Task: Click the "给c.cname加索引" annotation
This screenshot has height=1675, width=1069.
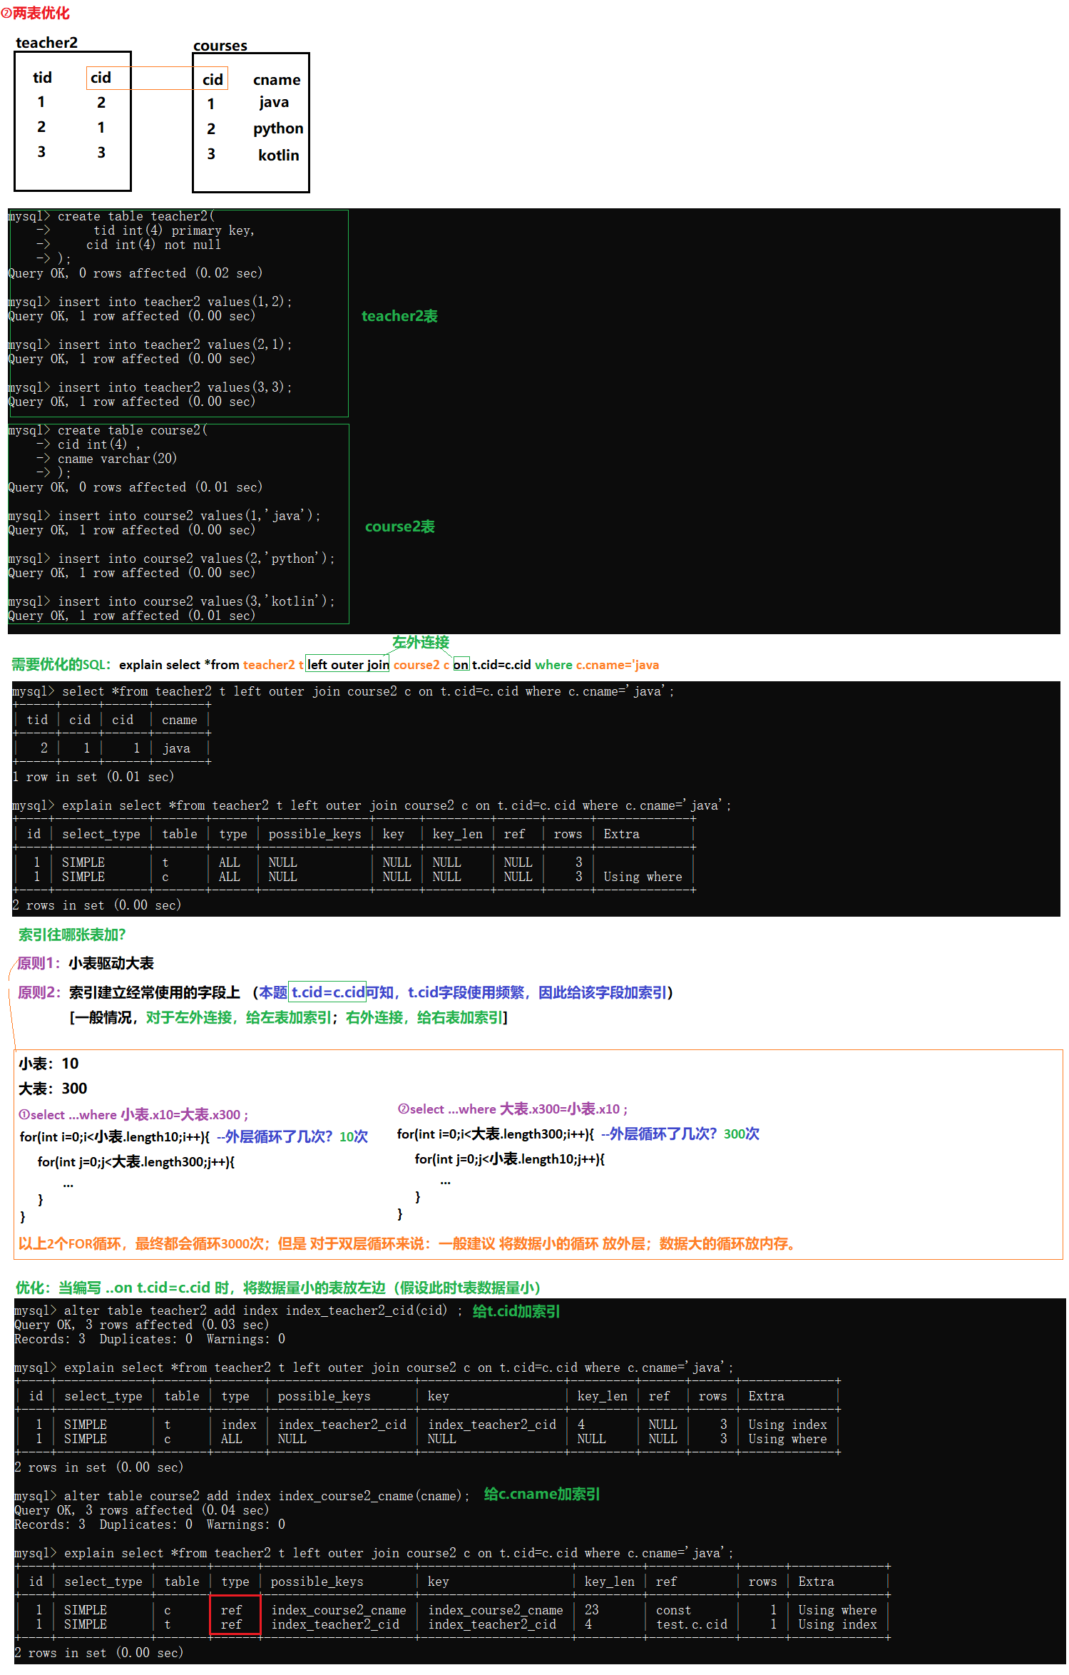Action: (541, 1494)
